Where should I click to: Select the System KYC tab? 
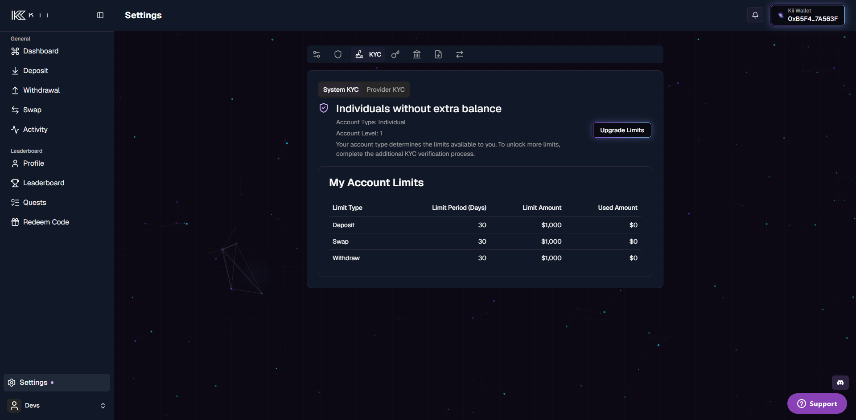[341, 90]
